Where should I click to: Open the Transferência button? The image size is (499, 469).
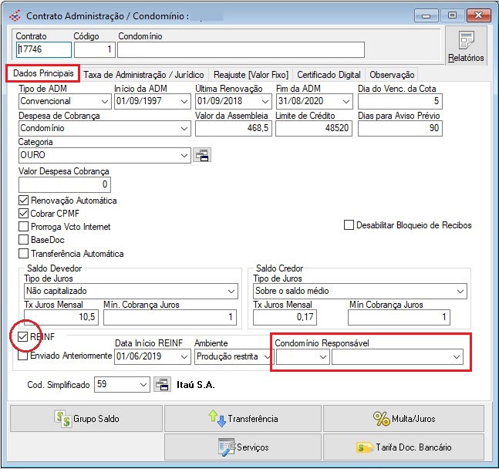tap(243, 418)
